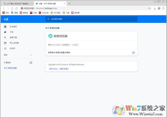This screenshot has height=118, width=167.
Task: Select 外观 in settings sidebar
Action: click(x=11, y=32)
